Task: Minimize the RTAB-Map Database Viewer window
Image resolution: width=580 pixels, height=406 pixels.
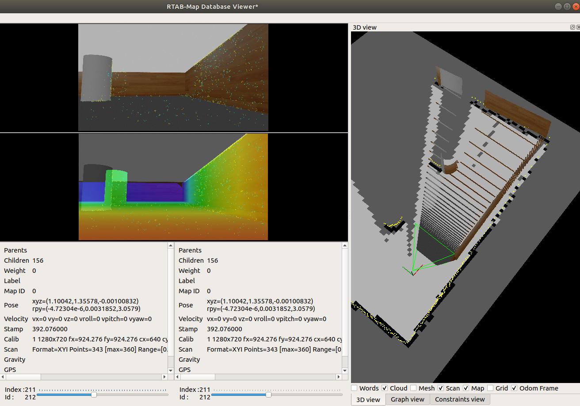Action: (x=558, y=6)
